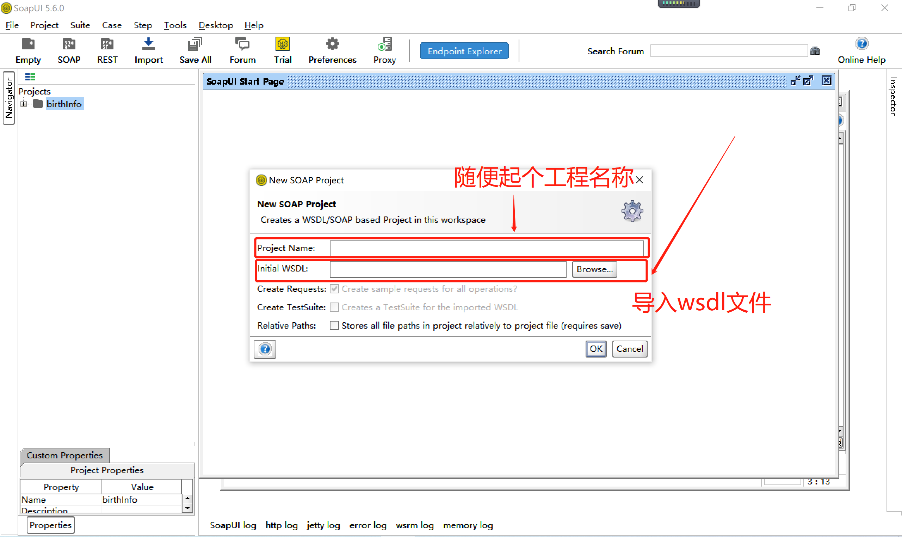Click the Start Page maximize icon
Image resolution: width=902 pixels, height=537 pixels.
[x=808, y=81]
